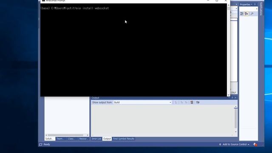Open the 'Show output from' Build dropdown
The width and height of the screenshot is (272, 153).
[x=142, y=102]
